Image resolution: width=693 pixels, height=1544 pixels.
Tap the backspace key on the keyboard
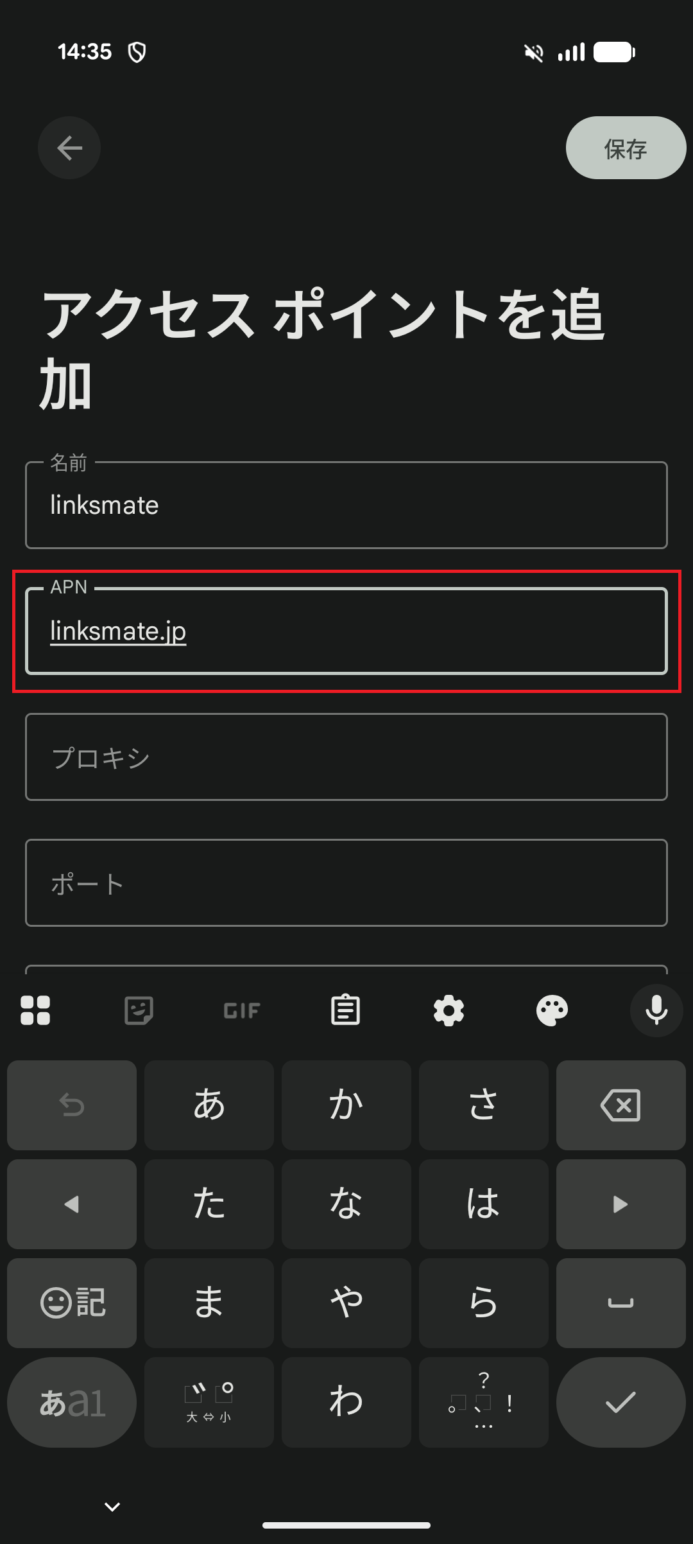(620, 1106)
